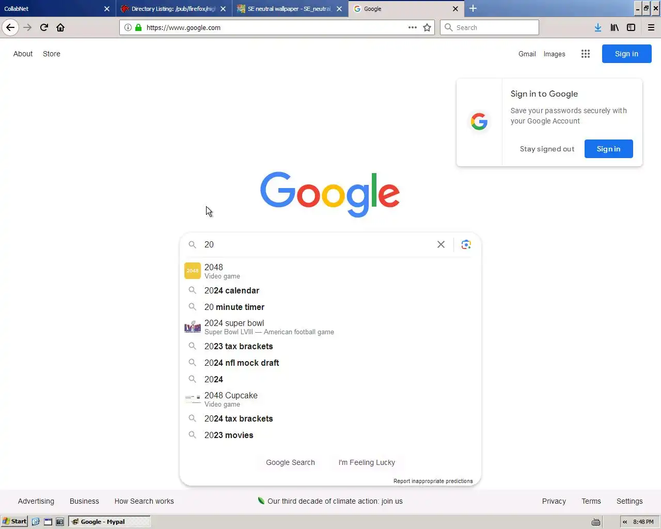Viewport: 661px width, 529px height.
Task: Click the browser toolbar Search field
Action: [490, 27]
